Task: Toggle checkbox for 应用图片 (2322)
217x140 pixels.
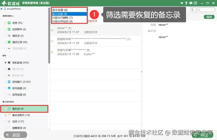Action: click(6, 82)
